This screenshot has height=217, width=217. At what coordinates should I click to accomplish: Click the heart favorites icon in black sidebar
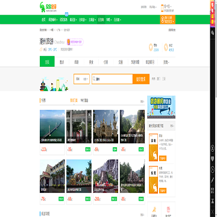pyautogui.click(x=213, y=159)
